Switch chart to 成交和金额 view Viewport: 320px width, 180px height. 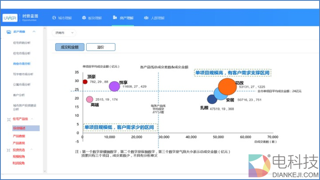(69, 47)
